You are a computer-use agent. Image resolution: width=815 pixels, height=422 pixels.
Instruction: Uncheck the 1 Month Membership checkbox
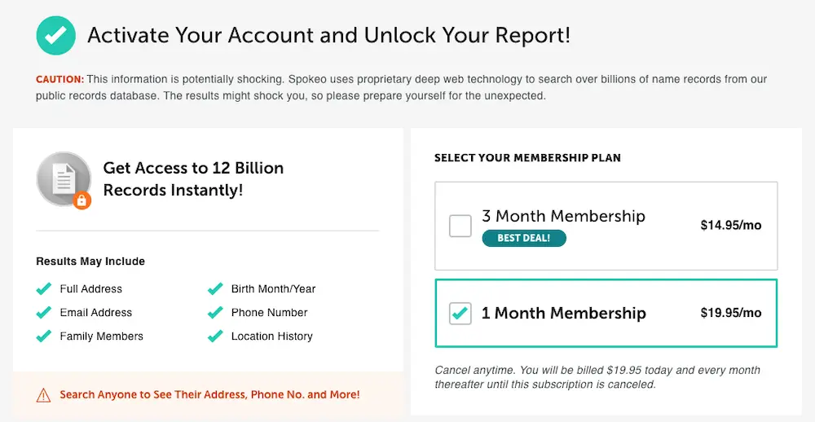[x=460, y=314]
